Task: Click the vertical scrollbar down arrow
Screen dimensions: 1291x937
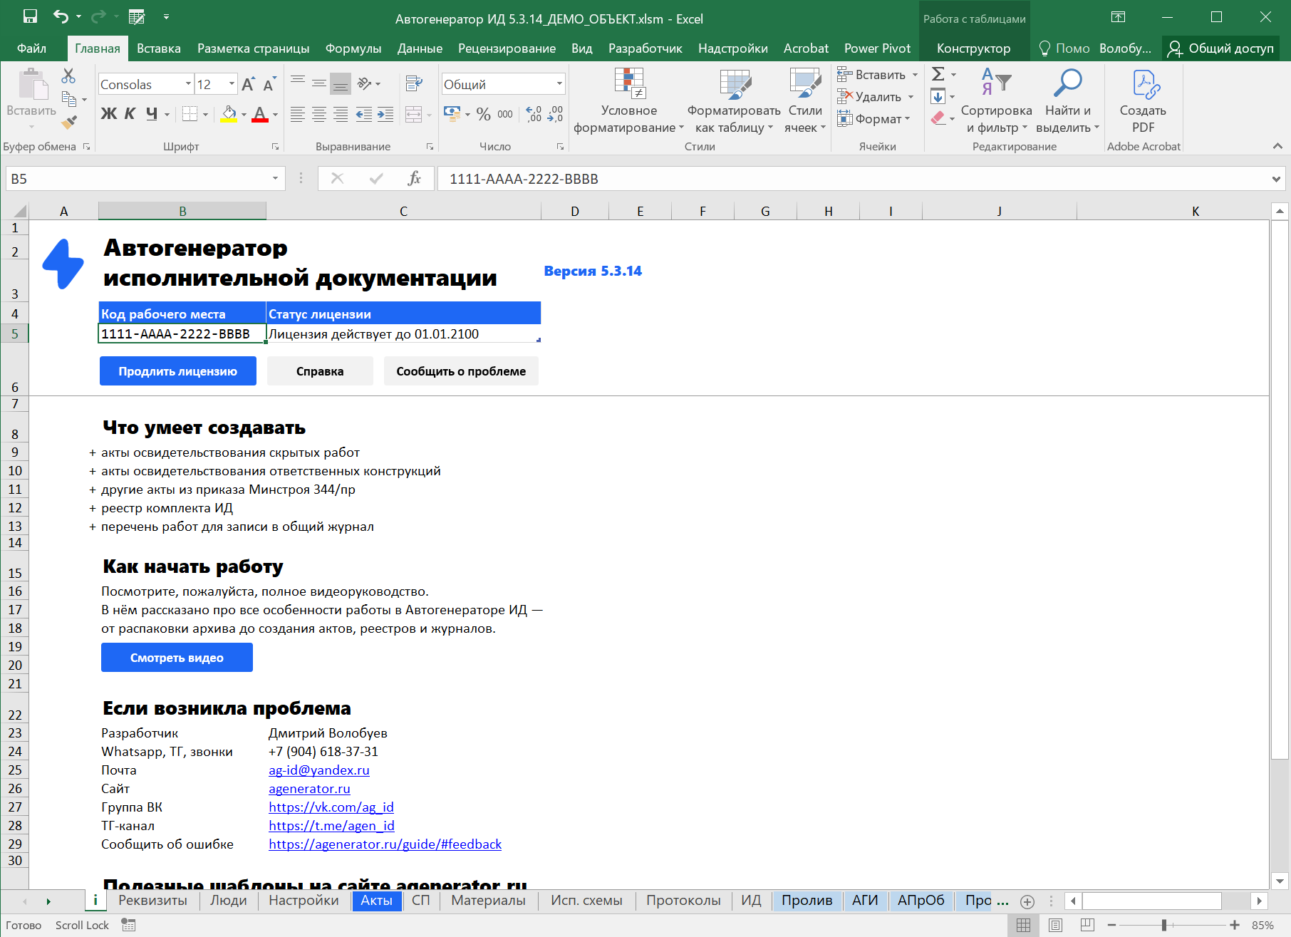Action: [x=1280, y=881]
